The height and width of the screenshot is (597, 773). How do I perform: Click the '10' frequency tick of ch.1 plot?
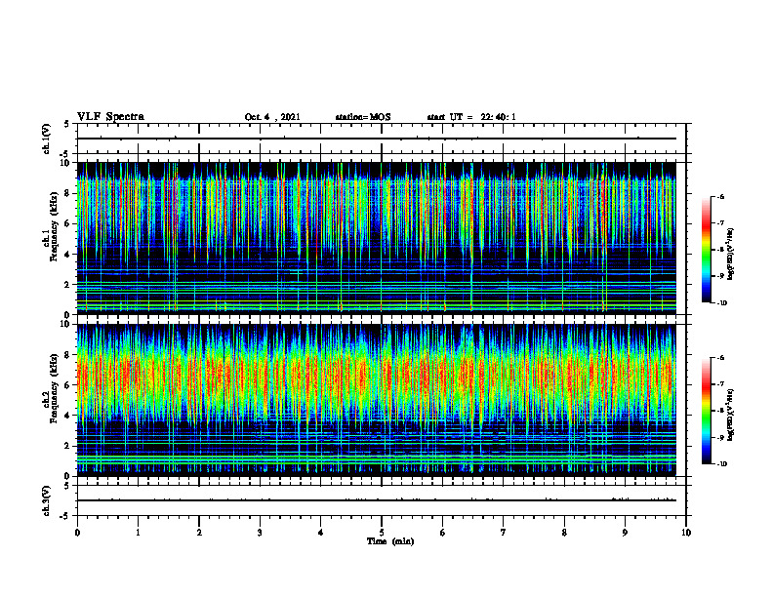click(65, 163)
